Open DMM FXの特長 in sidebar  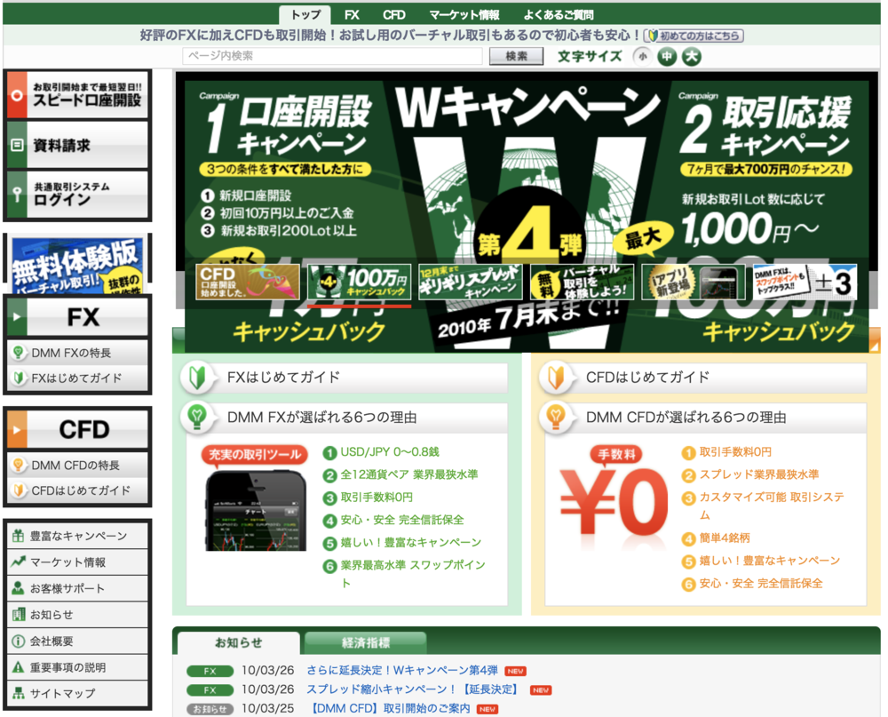[x=77, y=353]
